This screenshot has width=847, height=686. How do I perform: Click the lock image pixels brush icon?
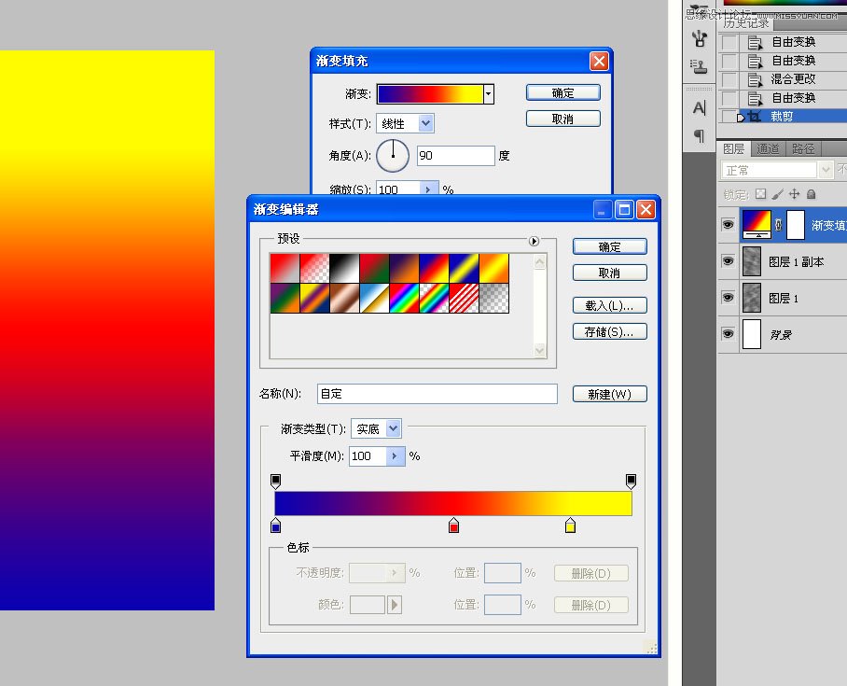pos(777,194)
